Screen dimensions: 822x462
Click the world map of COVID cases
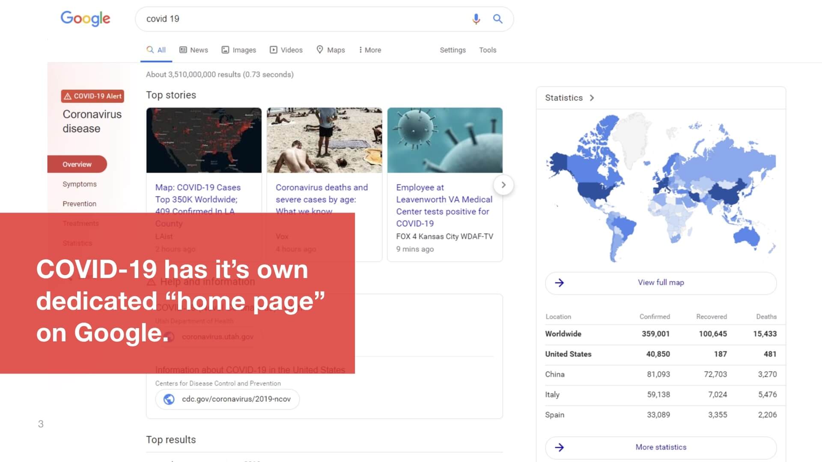point(661,188)
